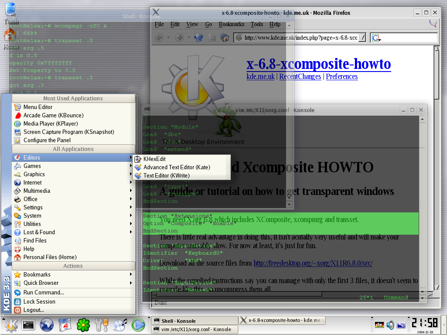Screen dimensions: 447x335
Task: Choose Run Command... entry
Action: click(73, 292)
